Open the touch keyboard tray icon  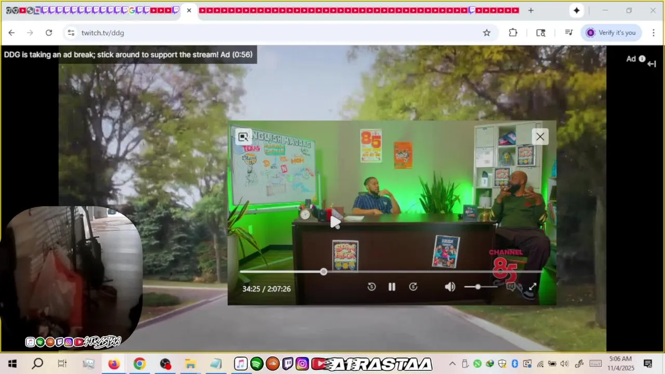[596, 364]
